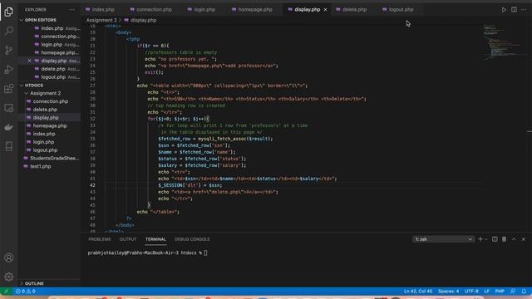This screenshot has width=532, height=299.
Task: Open the Extensions view
Action: point(9,89)
